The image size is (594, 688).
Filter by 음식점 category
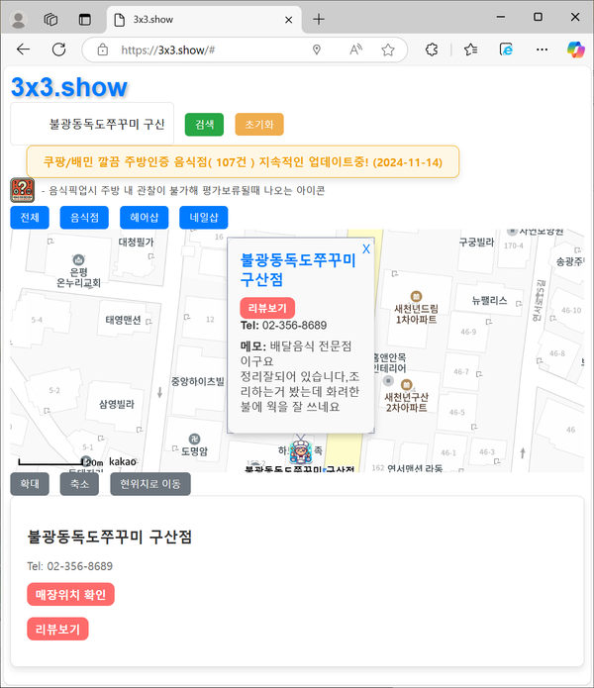tap(84, 218)
